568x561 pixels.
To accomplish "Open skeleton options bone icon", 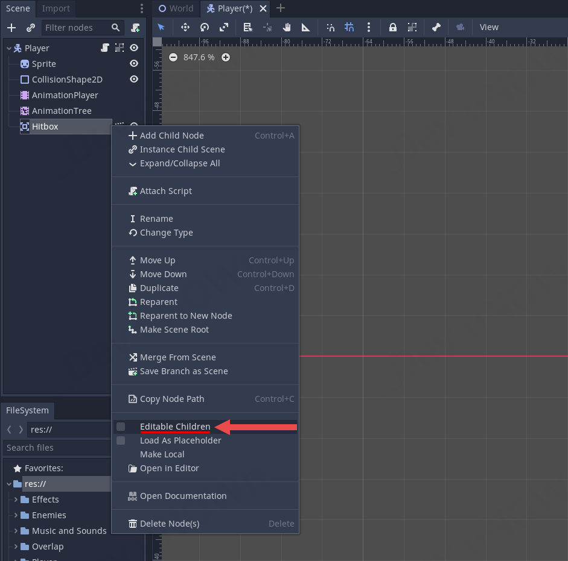I will tap(436, 27).
